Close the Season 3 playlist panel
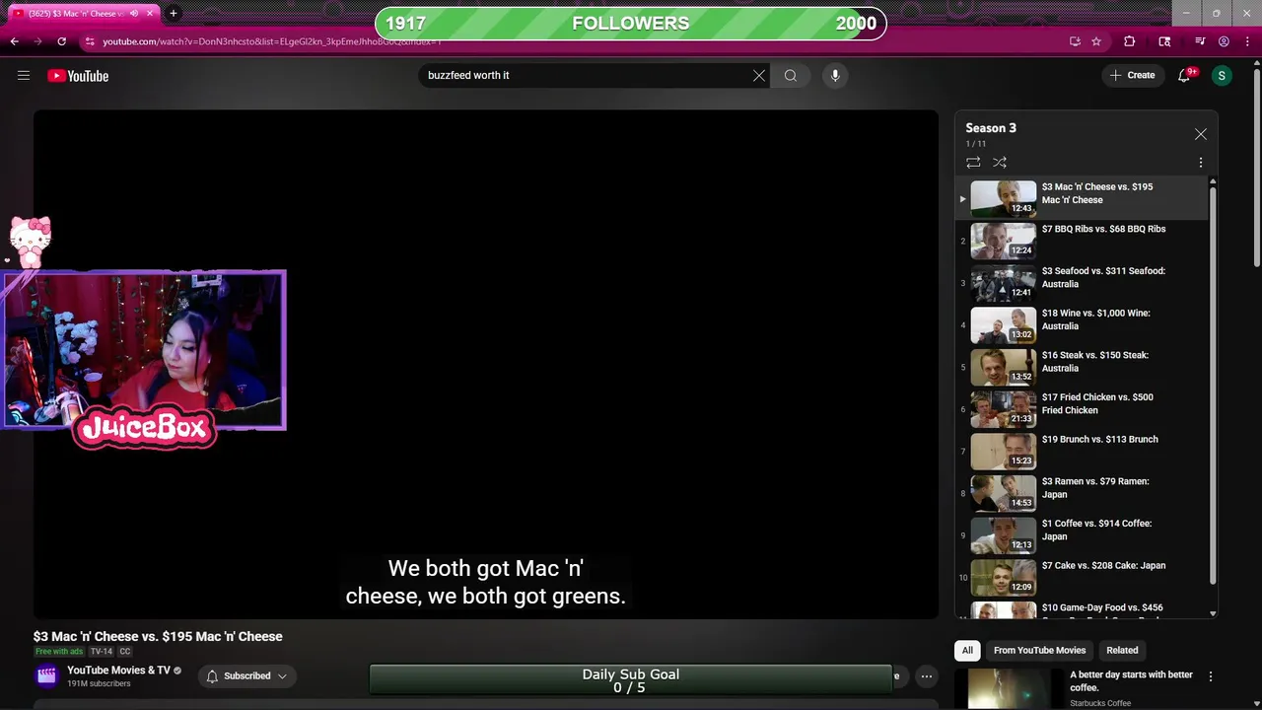This screenshot has height=710, width=1262. click(1200, 134)
